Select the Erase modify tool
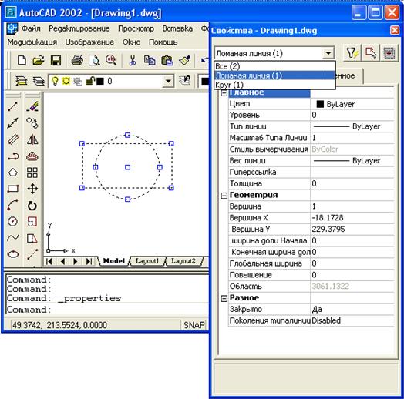This screenshot has width=404, height=399. pos(32,106)
